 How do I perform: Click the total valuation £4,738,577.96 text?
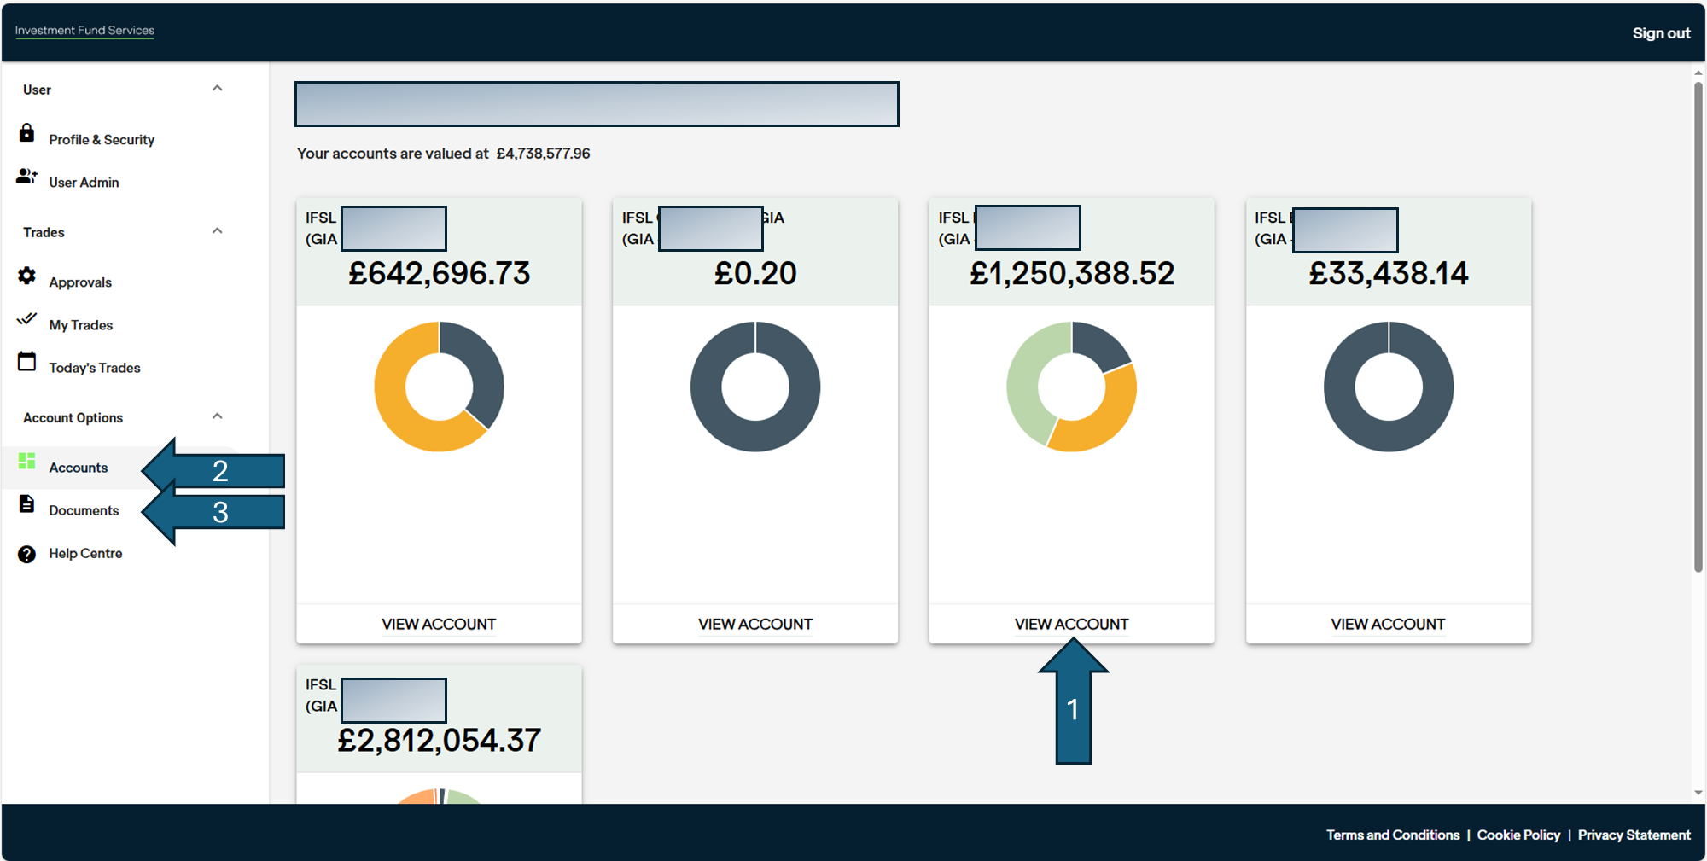click(544, 154)
